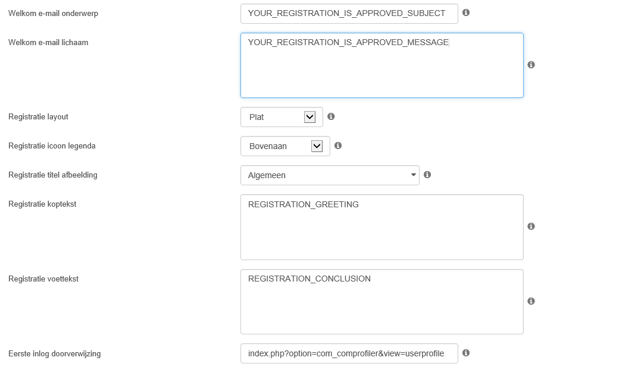Click info icon beside Welkom e-mail onderwerp field
Viewport: 638px width, 370px height.
point(466,12)
